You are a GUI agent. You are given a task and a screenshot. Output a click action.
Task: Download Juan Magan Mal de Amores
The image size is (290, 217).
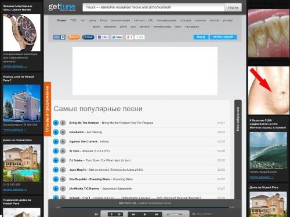click(63, 170)
